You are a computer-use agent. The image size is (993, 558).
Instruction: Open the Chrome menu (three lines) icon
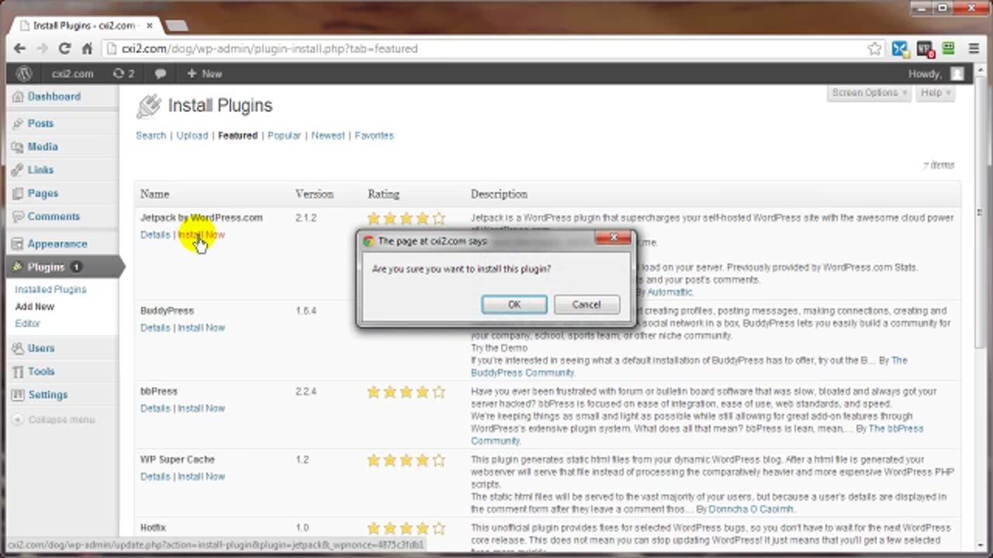[x=974, y=49]
